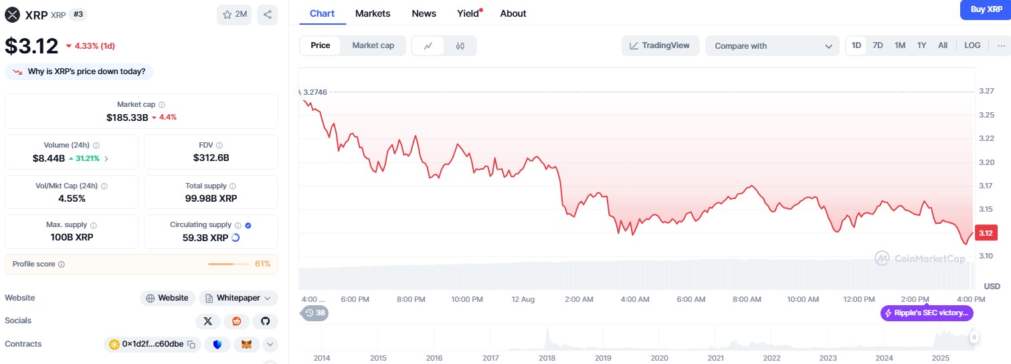Expand more contracts chevron
Image resolution: width=1011 pixels, height=364 pixels.
click(x=270, y=345)
